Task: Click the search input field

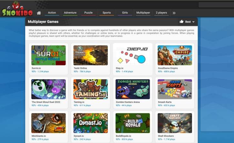Action: click(216, 5)
